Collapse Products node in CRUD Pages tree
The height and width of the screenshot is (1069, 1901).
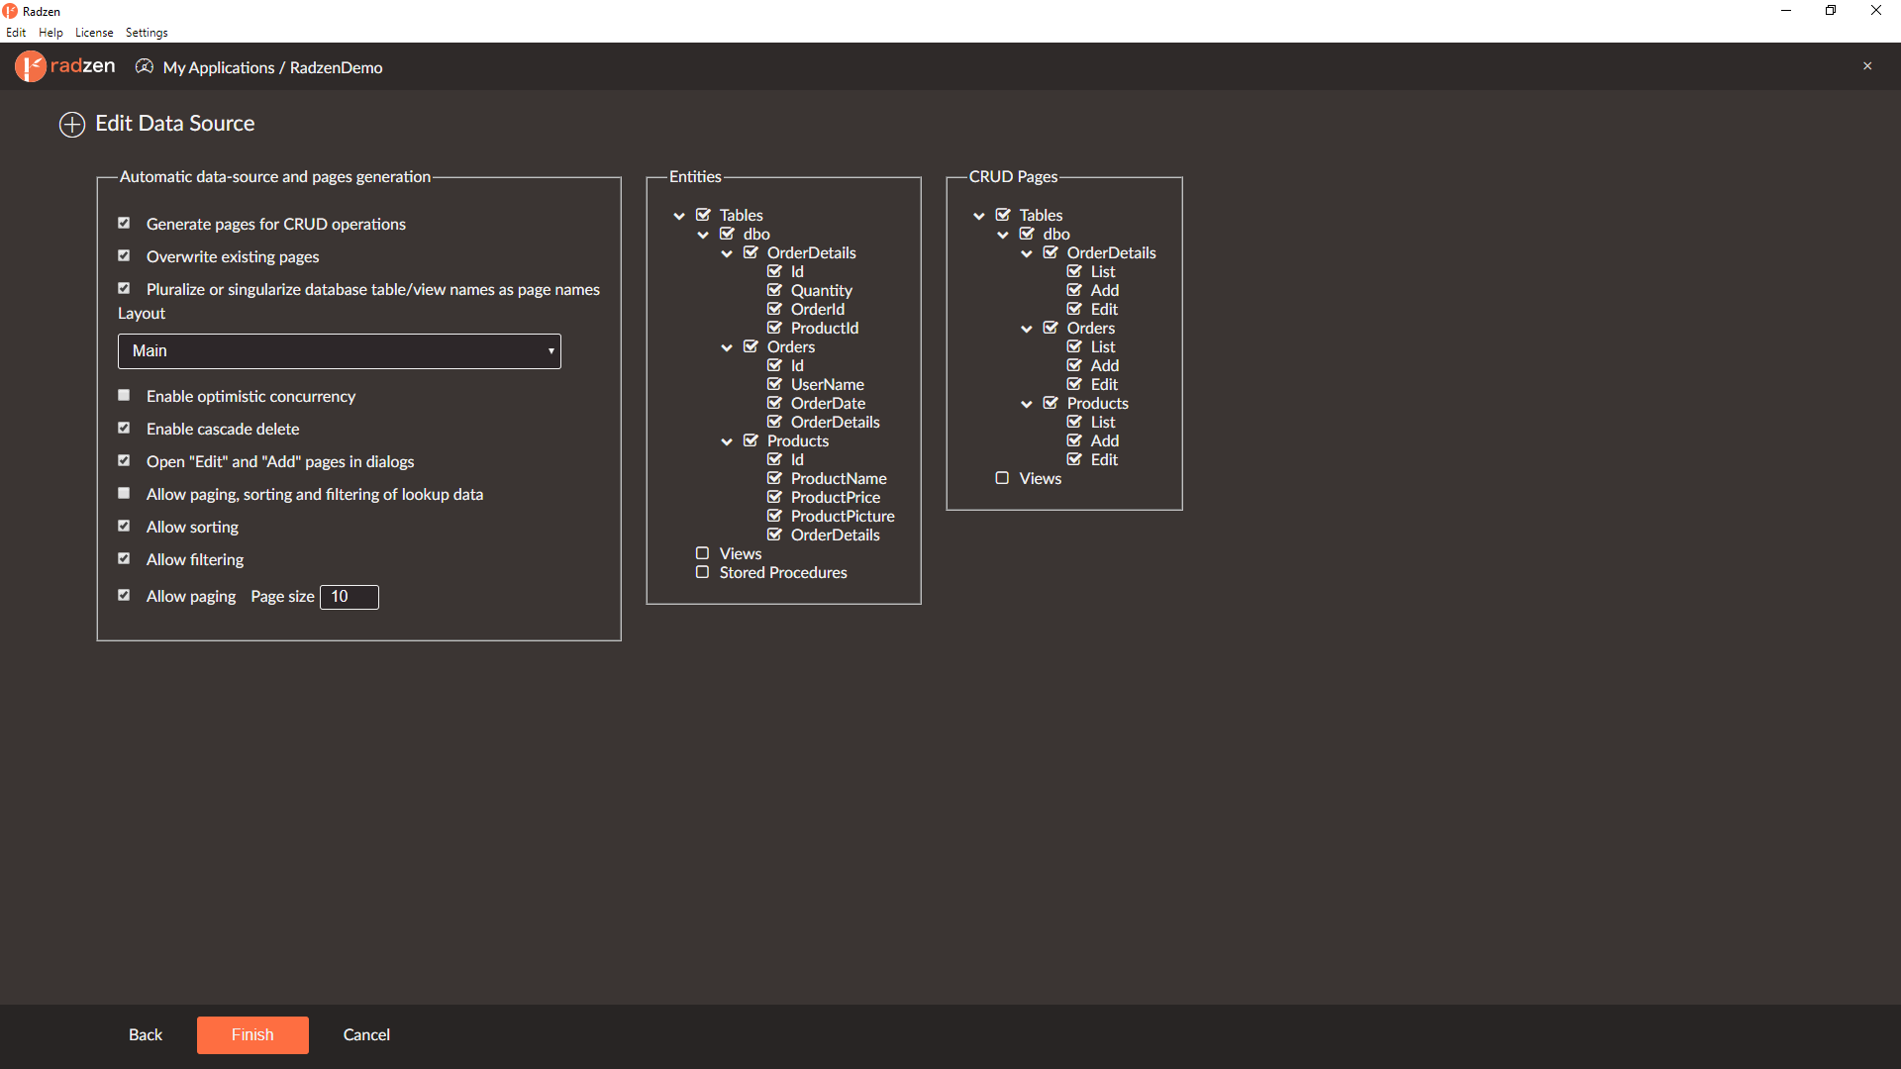(x=1027, y=404)
